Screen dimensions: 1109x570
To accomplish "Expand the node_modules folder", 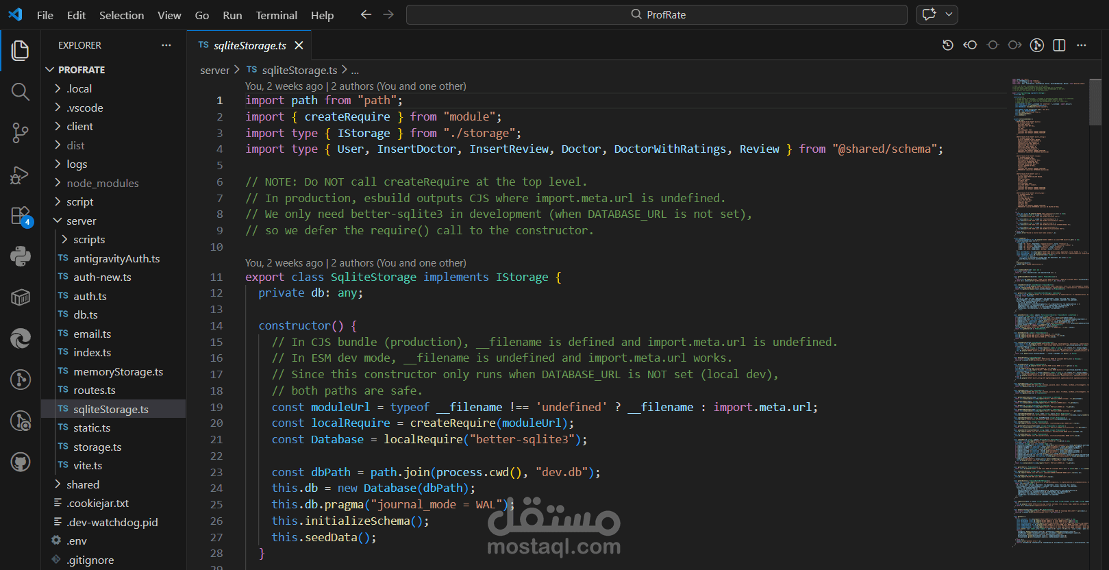I will pyautogui.click(x=58, y=183).
